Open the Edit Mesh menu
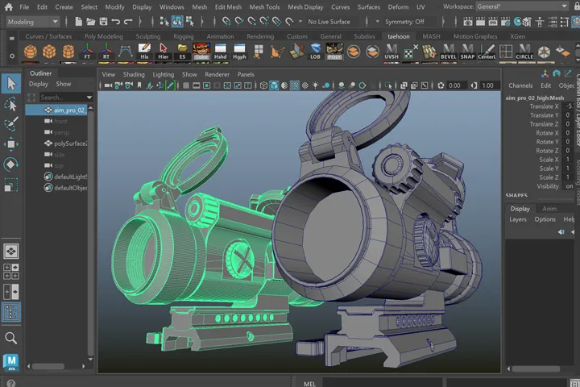Image resolution: width=580 pixels, height=387 pixels. (x=228, y=7)
